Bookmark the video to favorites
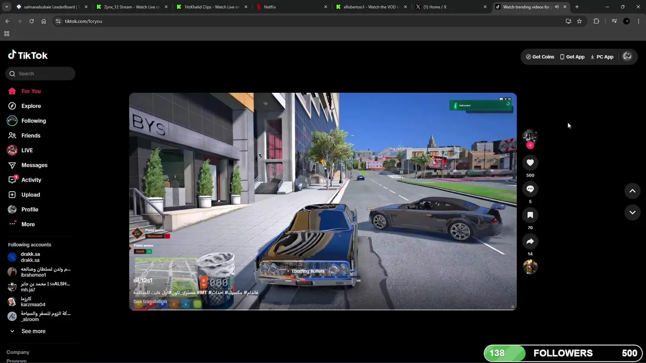This screenshot has height=363, width=646. click(x=530, y=215)
